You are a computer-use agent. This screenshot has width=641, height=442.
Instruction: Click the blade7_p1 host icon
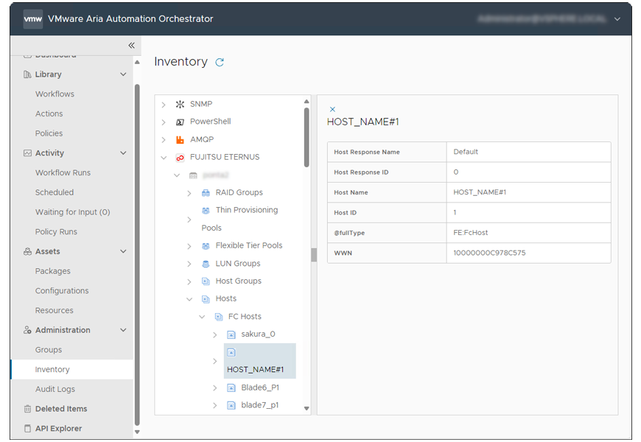(x=231, y=405)
